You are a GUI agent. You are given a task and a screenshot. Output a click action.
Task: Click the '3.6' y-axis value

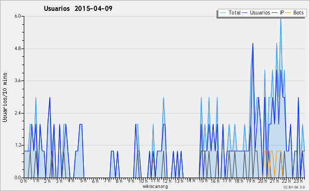click(18, 81)
